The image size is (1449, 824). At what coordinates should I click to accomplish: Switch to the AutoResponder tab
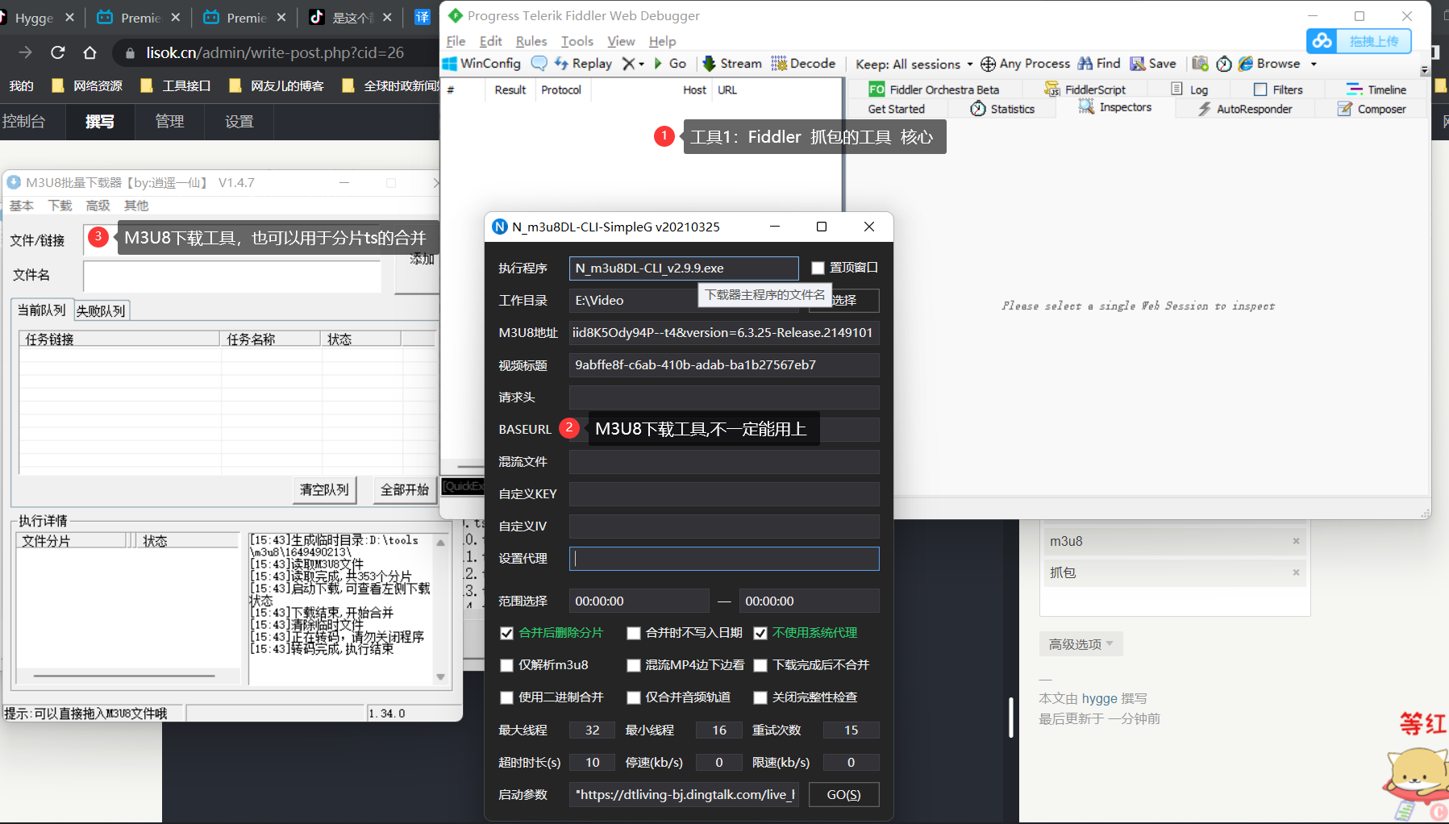click(1245, 109)
